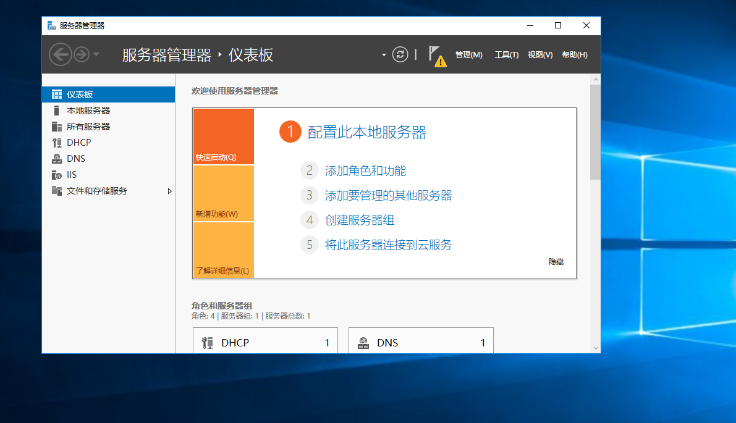Select DNS in the sidebar
This screenshot has height=423, width=736.
pos(108,159)
